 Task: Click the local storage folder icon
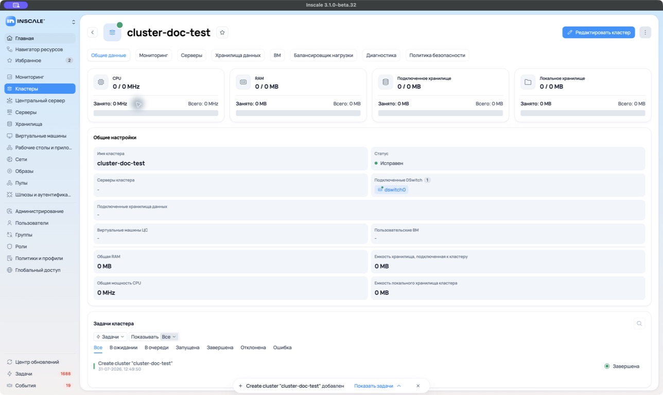pos(528,82)
